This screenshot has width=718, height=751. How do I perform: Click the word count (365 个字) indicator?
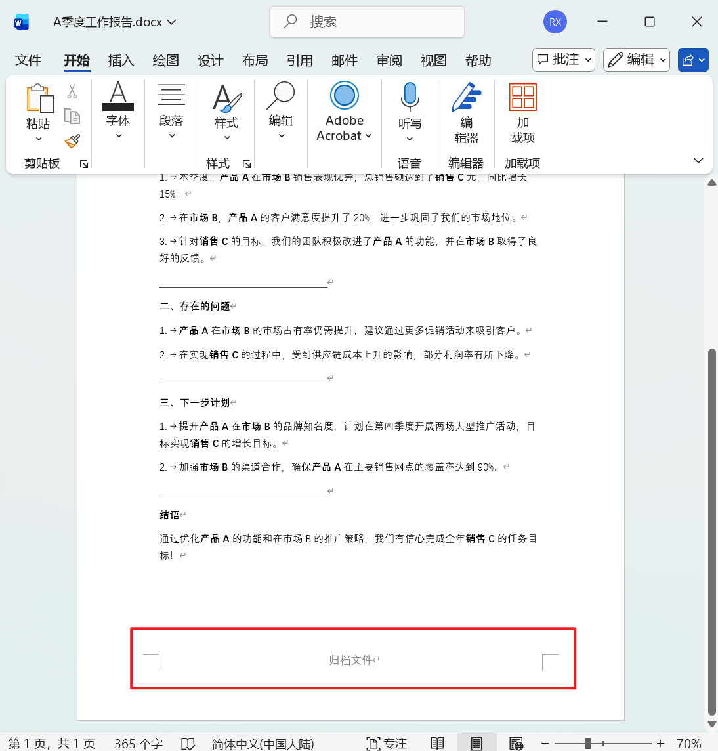pos(138,743)
